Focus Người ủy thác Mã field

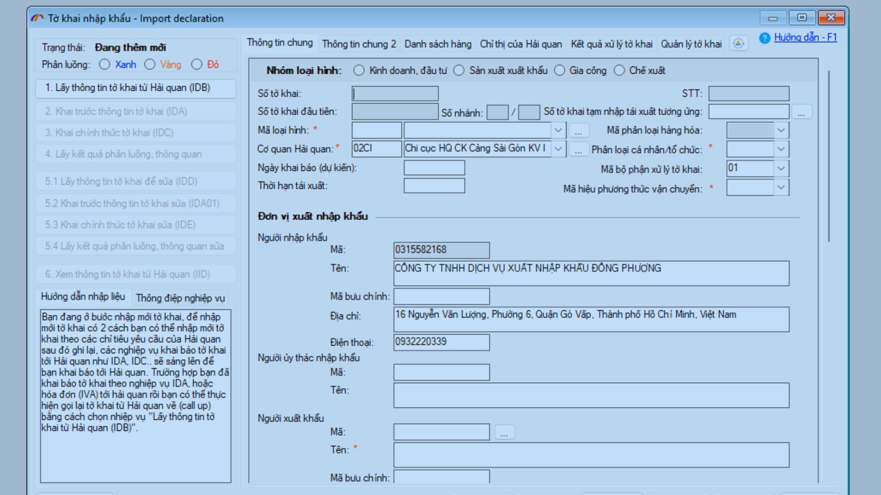click(441, 372)
